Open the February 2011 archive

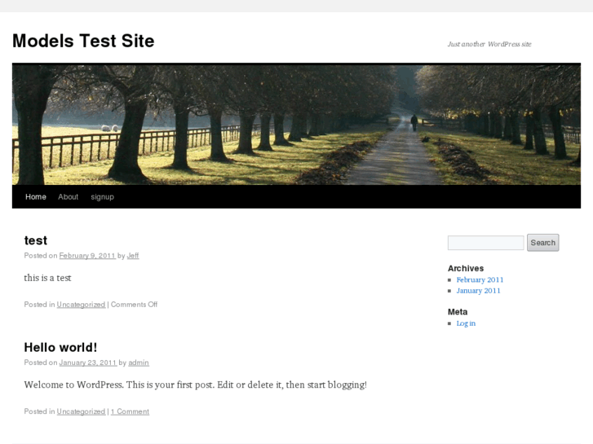pyautogui.click(x=480, y=280)
